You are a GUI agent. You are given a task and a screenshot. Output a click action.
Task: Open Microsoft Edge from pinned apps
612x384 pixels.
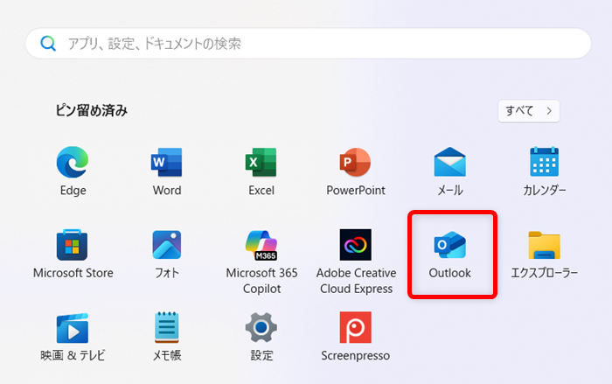(x=73, y=164)
